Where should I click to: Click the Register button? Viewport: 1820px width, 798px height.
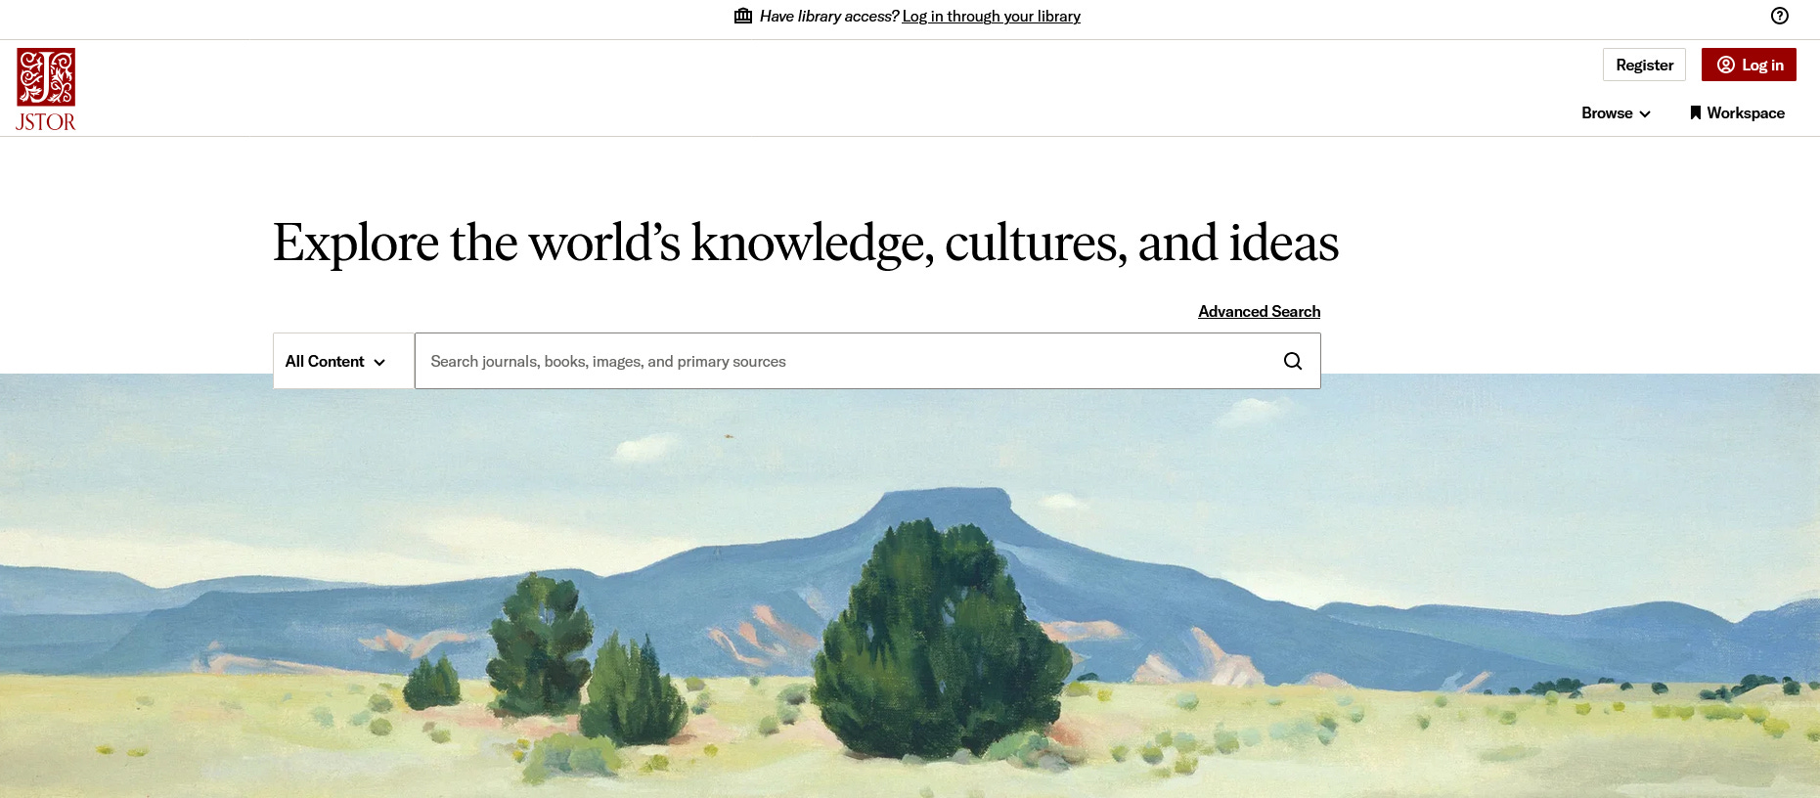click(1644, 65)
